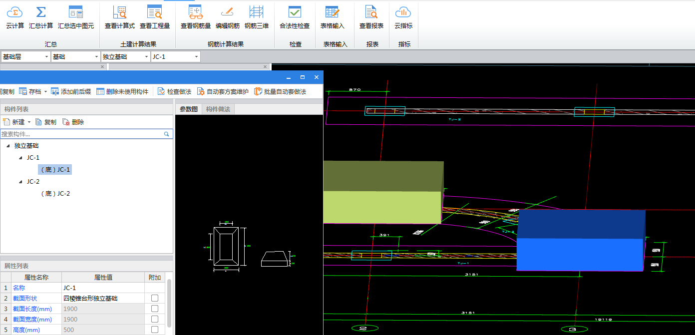Click 新建 in component list

click(14, 122)
